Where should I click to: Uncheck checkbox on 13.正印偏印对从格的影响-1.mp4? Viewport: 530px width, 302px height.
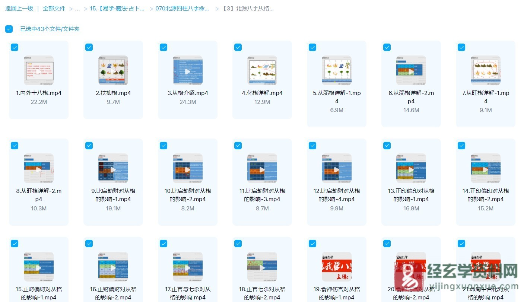[x=387, y=146]
